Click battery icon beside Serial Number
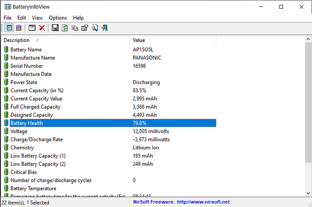312x207 pixels. click(x=6, y=66)
